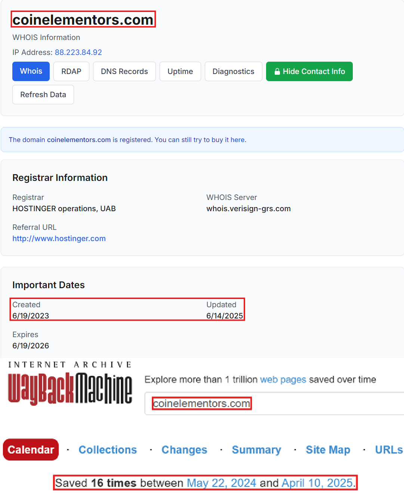Open the DNS Records tab
Screen dimensions: 404x493
(124, 71)
